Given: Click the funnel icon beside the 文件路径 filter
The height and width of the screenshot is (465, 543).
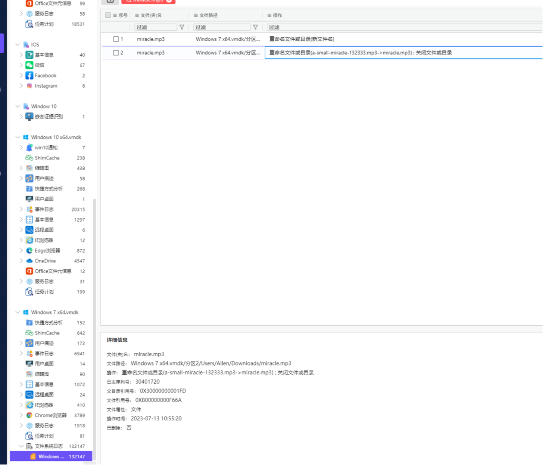Looking at the screenshot, I should (x=255, y=27).
